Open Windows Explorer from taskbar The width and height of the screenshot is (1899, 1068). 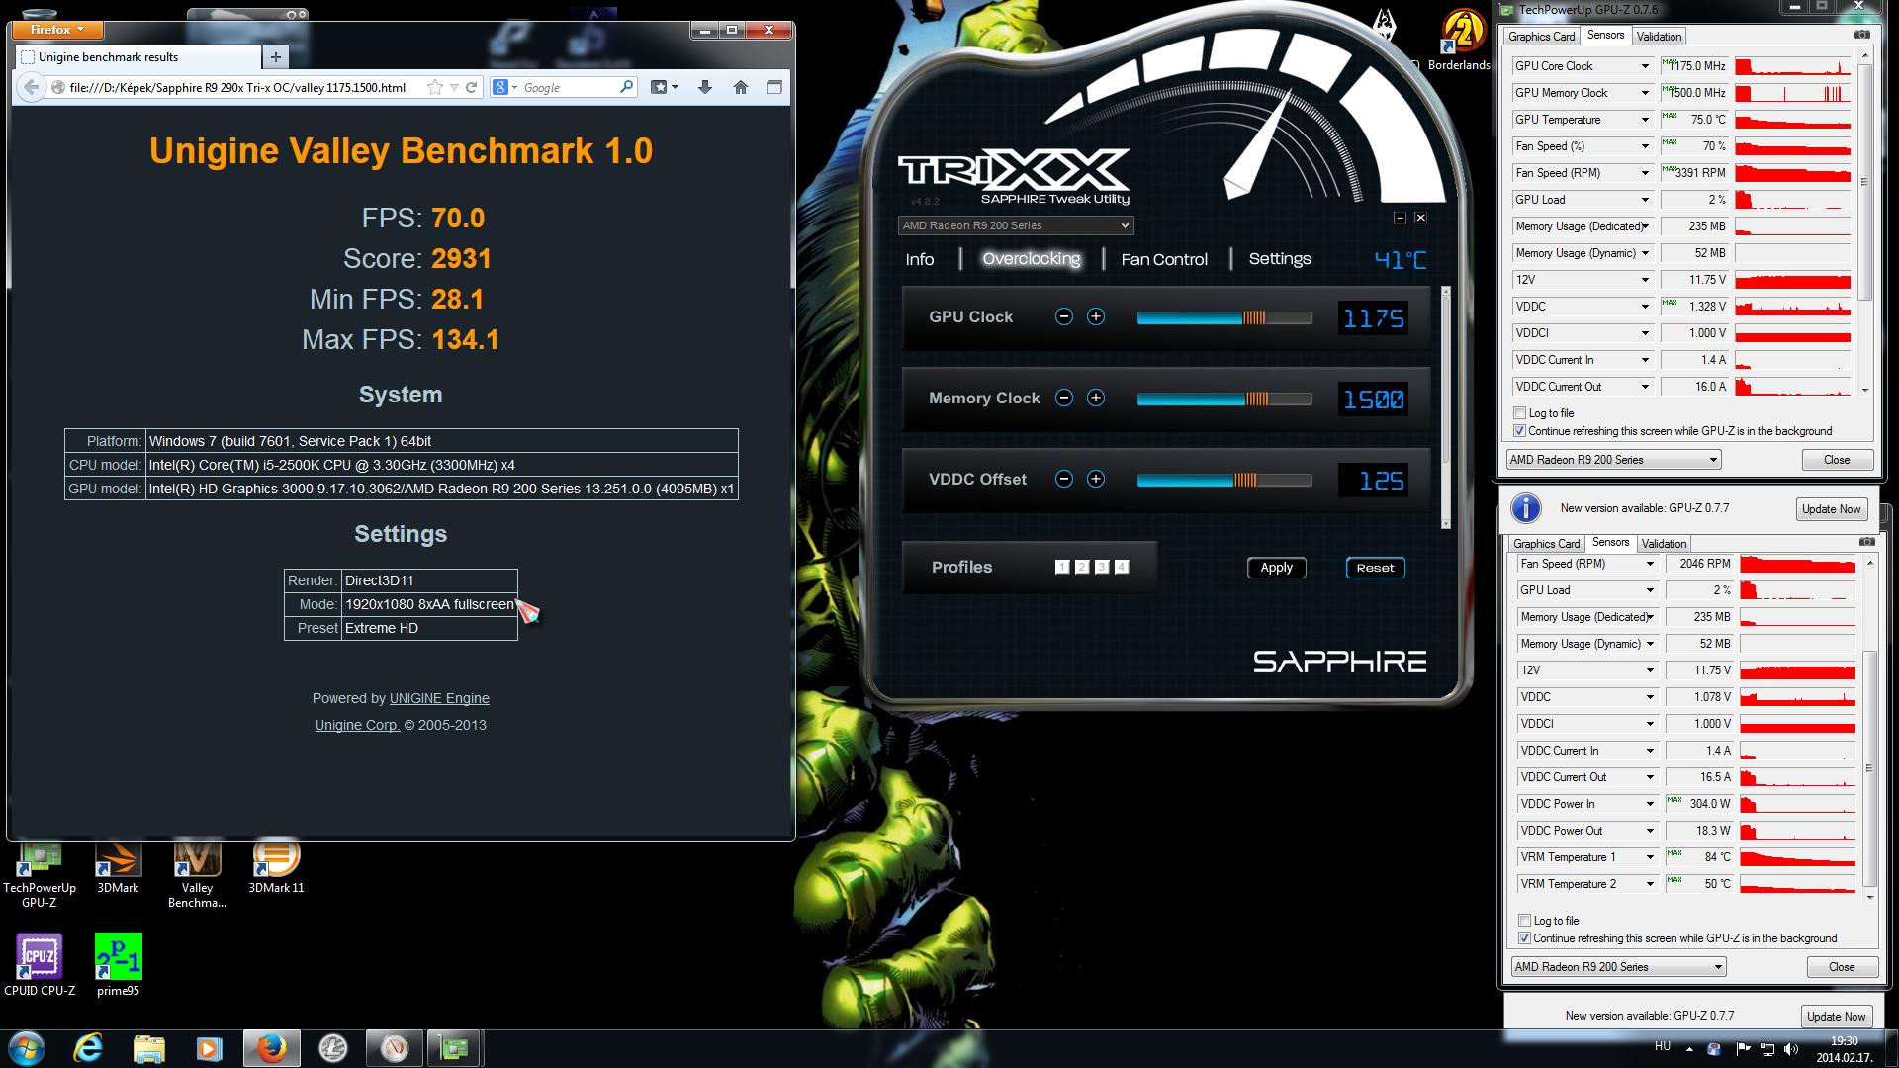[148, 1048]
